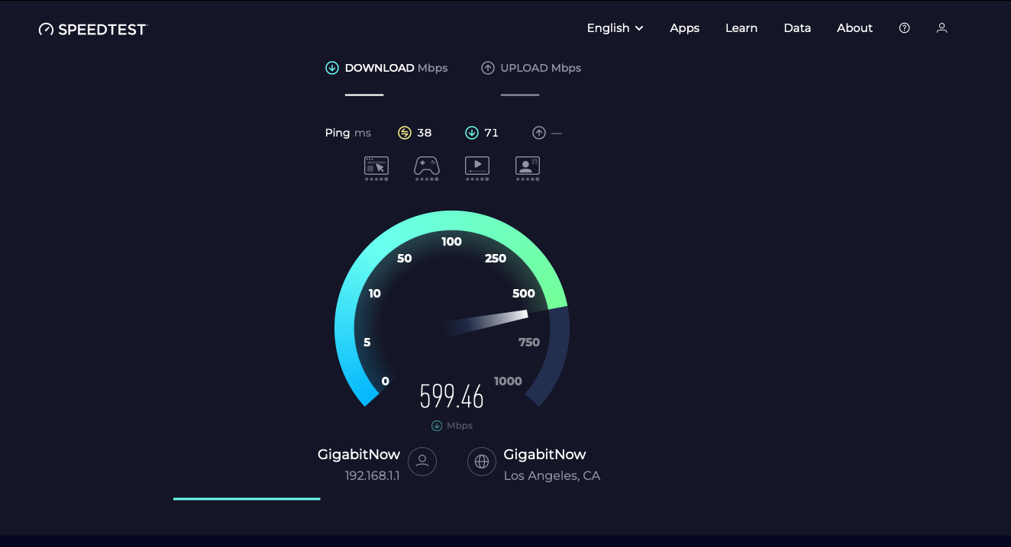
Task: Click the help question mark icon
Action: pyautogui.click(x=904, y=28)
